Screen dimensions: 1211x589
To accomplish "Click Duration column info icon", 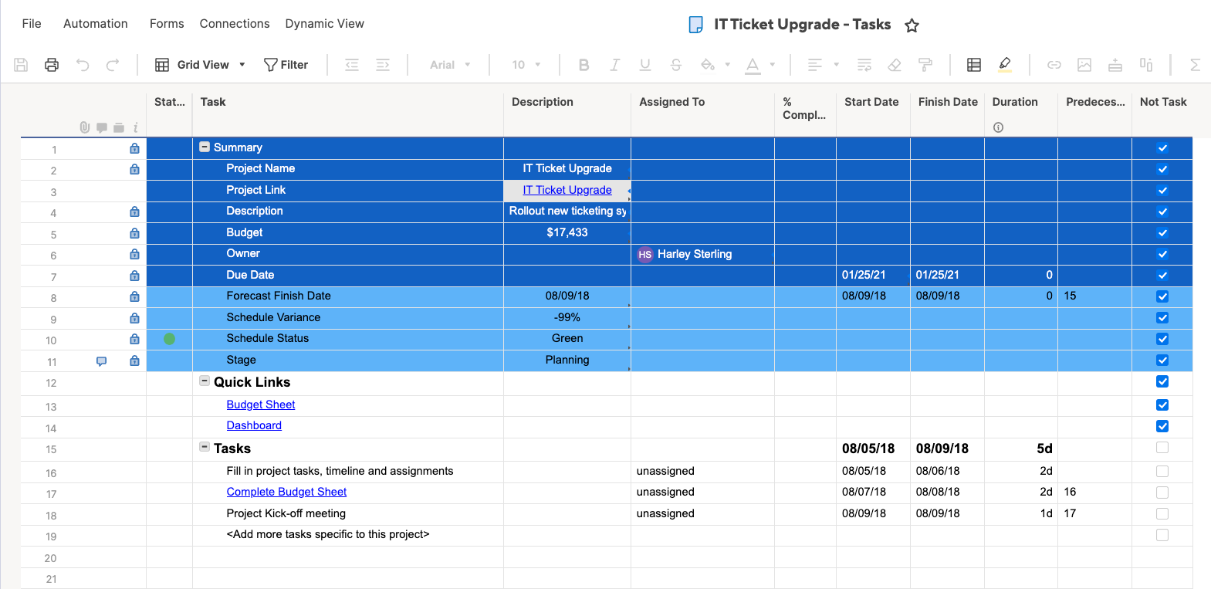I will pos(998,127).
